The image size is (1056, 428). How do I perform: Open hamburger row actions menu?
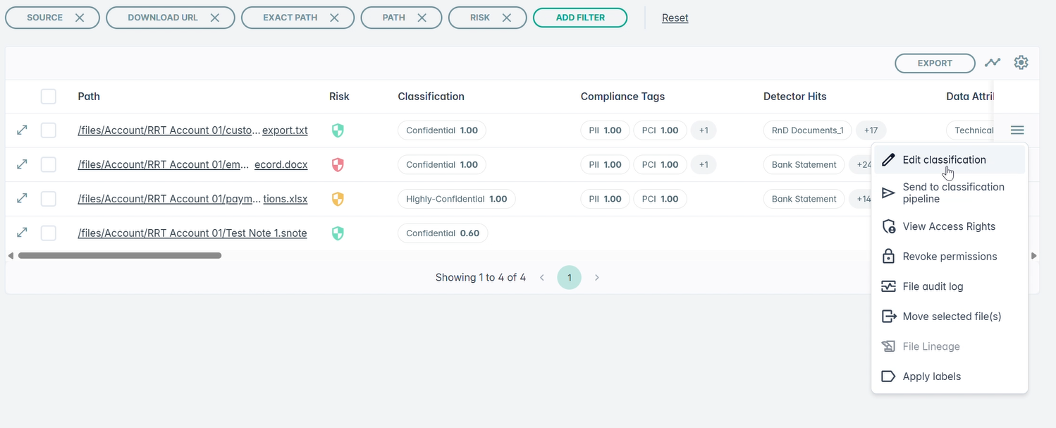pos(1017,130)
